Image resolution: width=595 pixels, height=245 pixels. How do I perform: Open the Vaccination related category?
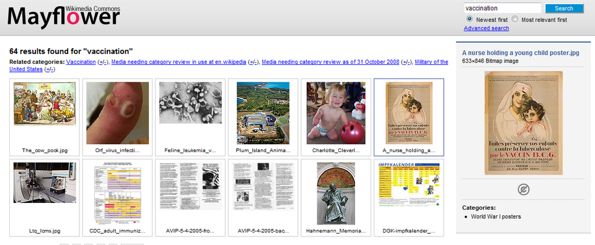coord(81,62)
